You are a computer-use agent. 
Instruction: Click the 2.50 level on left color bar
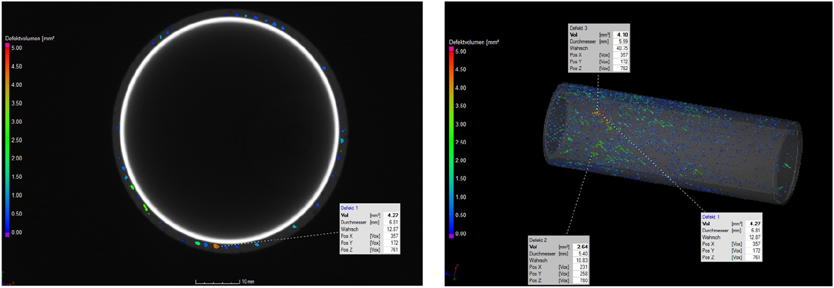pos(17,140)
